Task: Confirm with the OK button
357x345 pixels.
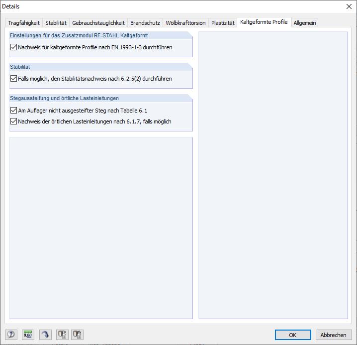Action: pyautogui.click(x=293, y=335)
